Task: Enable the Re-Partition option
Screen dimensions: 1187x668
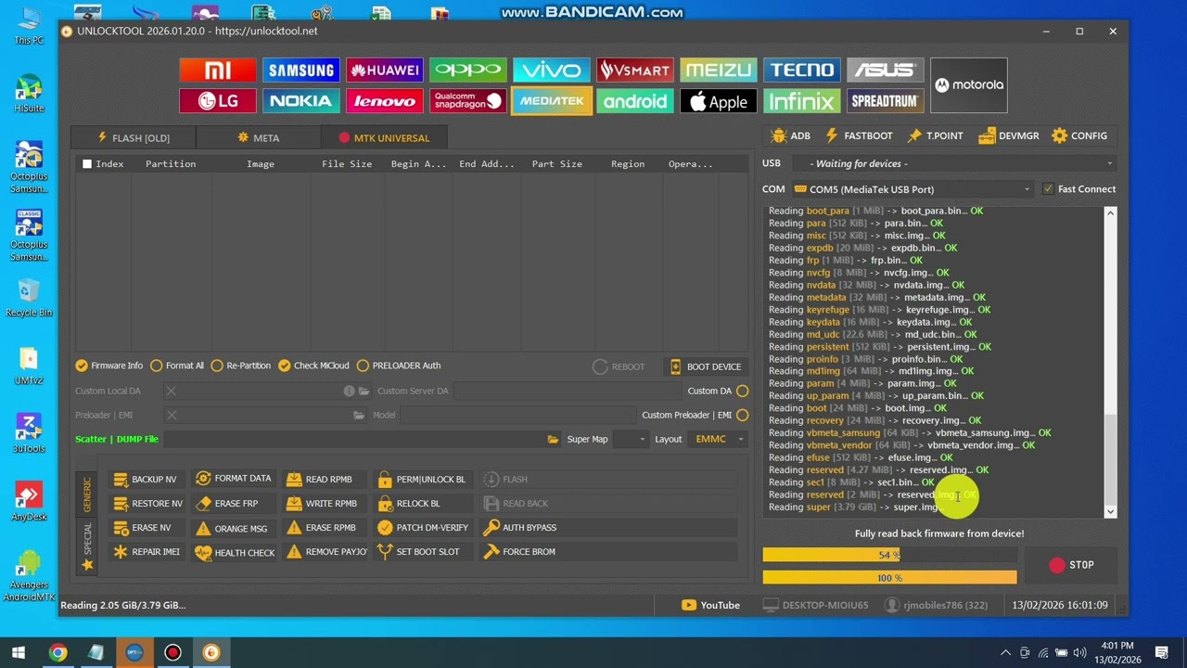Action: coord(243,366)
